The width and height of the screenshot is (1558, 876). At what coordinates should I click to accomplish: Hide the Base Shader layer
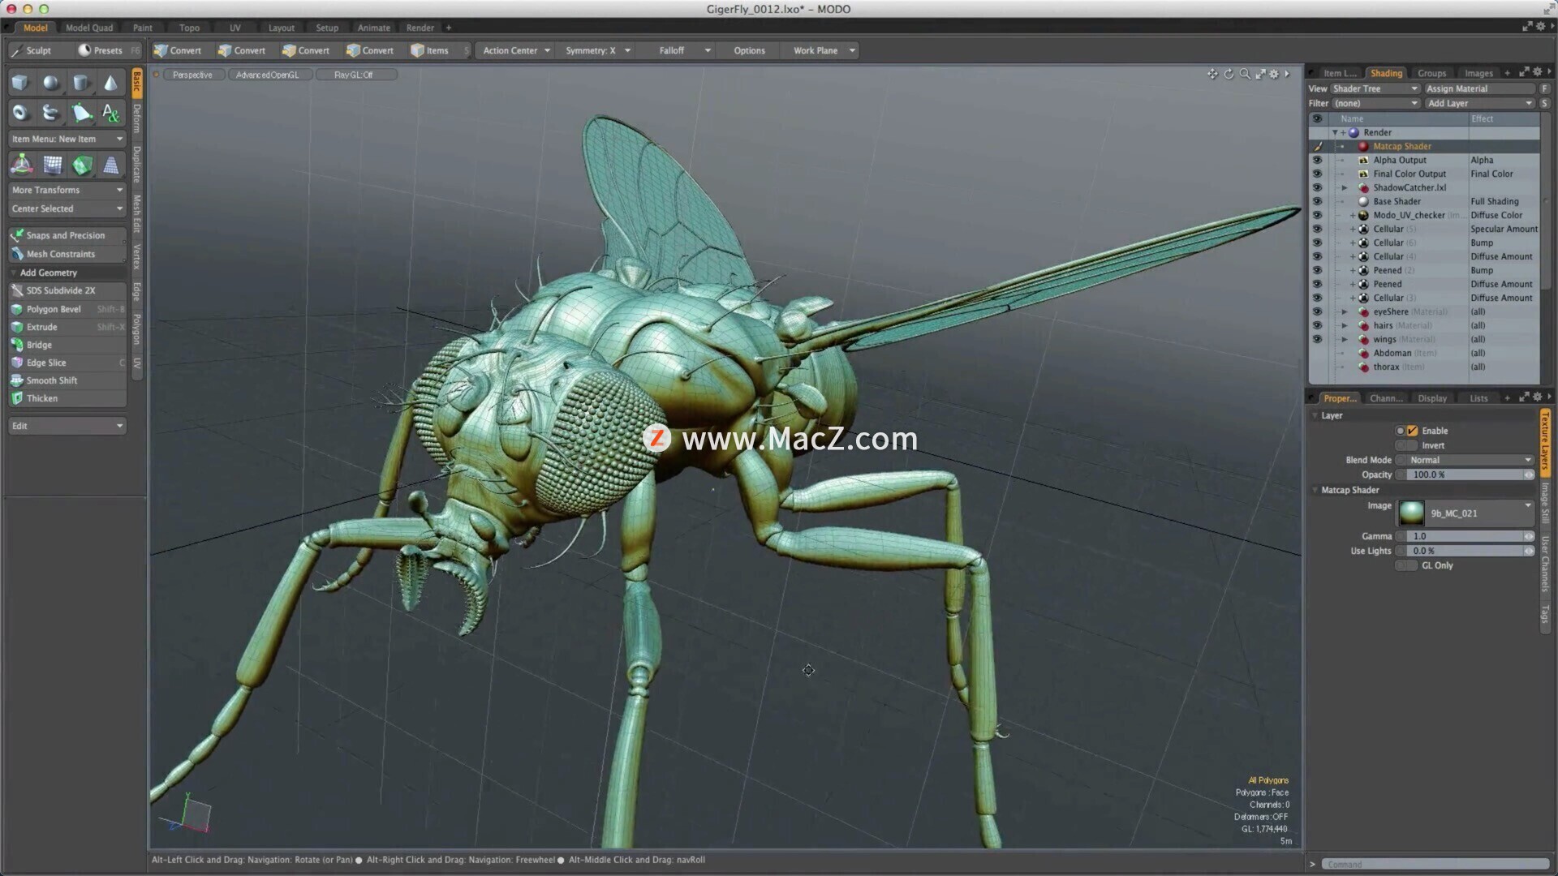[1317, 201]
